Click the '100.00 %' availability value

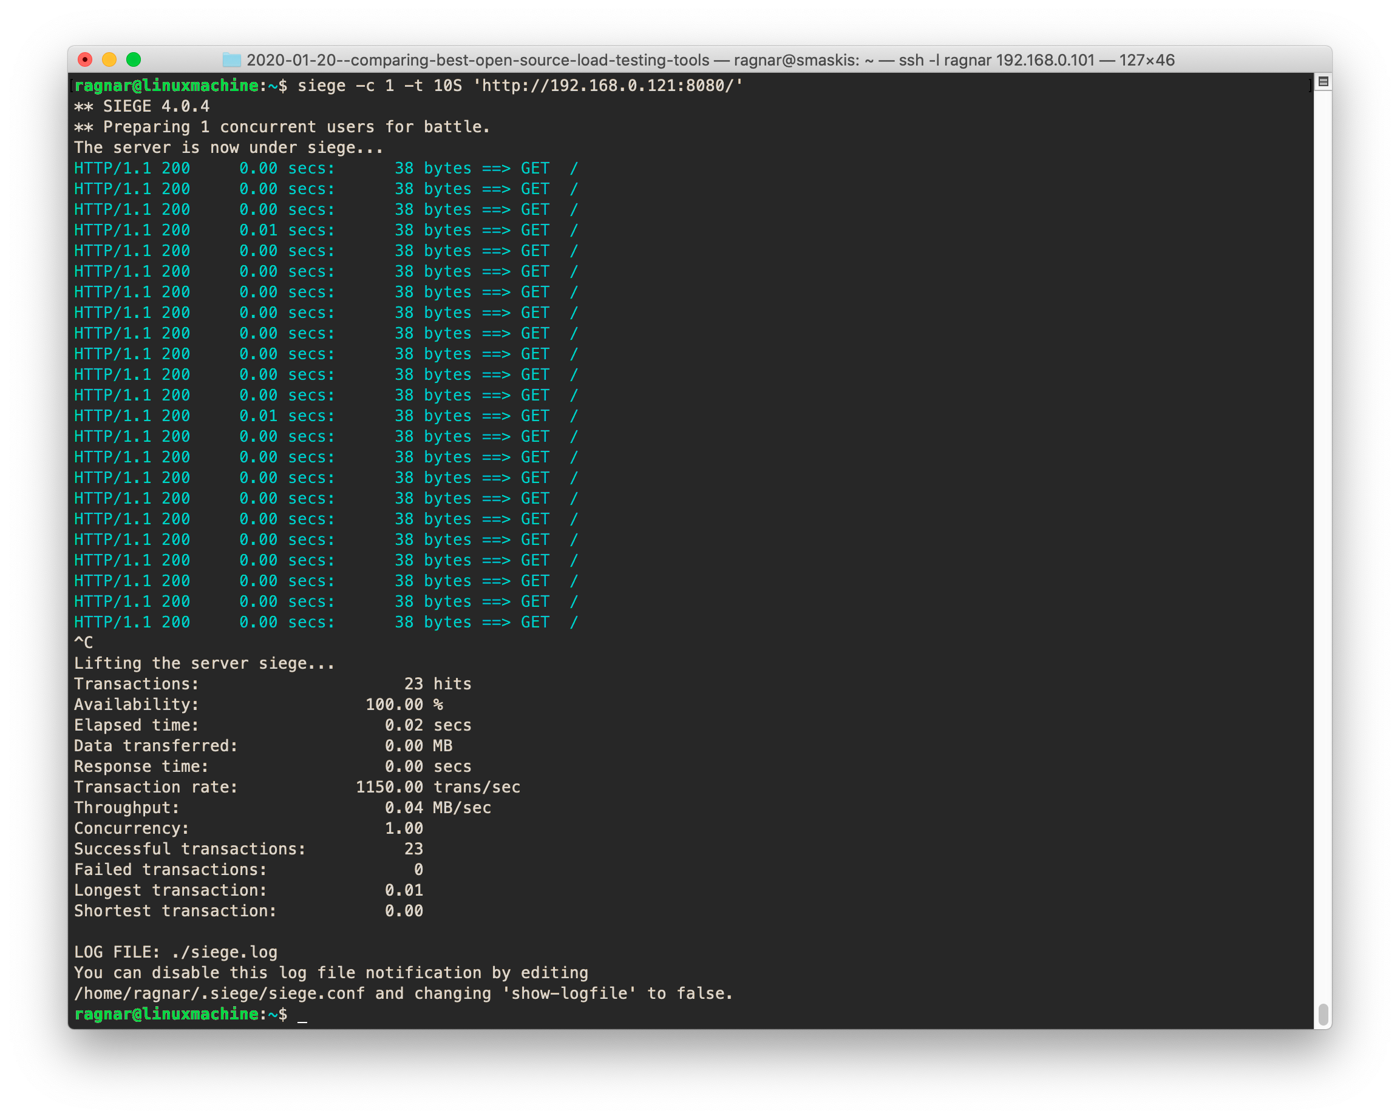click(404, 705)
